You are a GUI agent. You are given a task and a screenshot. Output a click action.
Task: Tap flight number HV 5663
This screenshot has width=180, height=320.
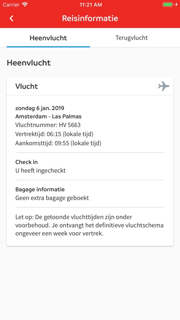click(x=48, y=125)
